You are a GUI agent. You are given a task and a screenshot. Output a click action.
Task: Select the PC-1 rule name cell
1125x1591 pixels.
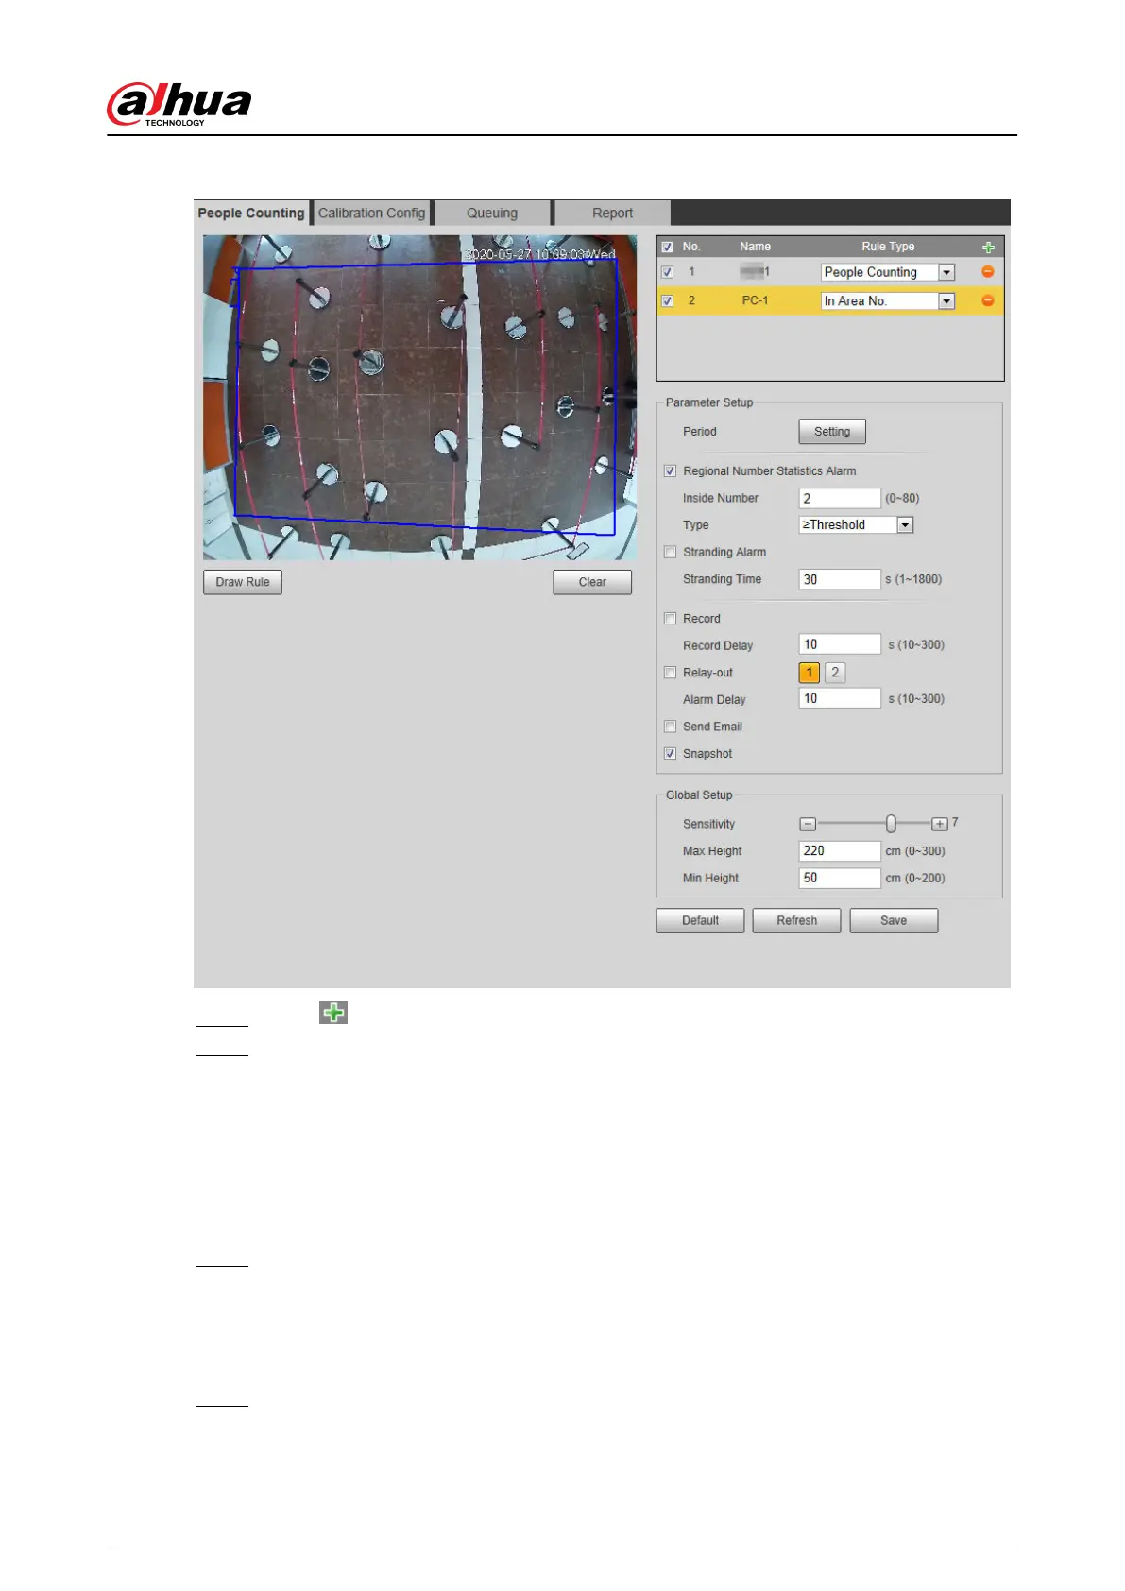755,300
